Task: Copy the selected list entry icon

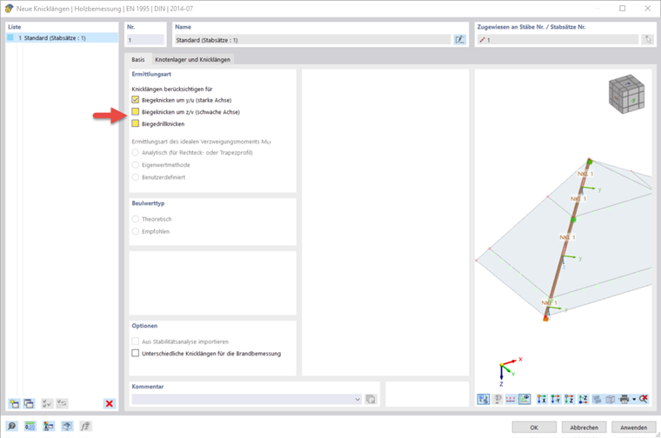Action: [x=29, y=403]
